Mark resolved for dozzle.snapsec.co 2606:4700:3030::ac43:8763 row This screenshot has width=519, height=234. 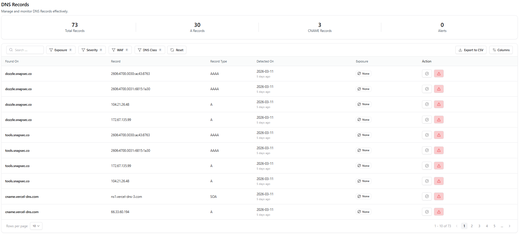[x=427, y=73]
